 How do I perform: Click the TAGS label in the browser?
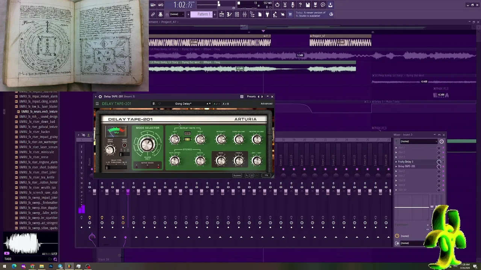pos(8,259)
